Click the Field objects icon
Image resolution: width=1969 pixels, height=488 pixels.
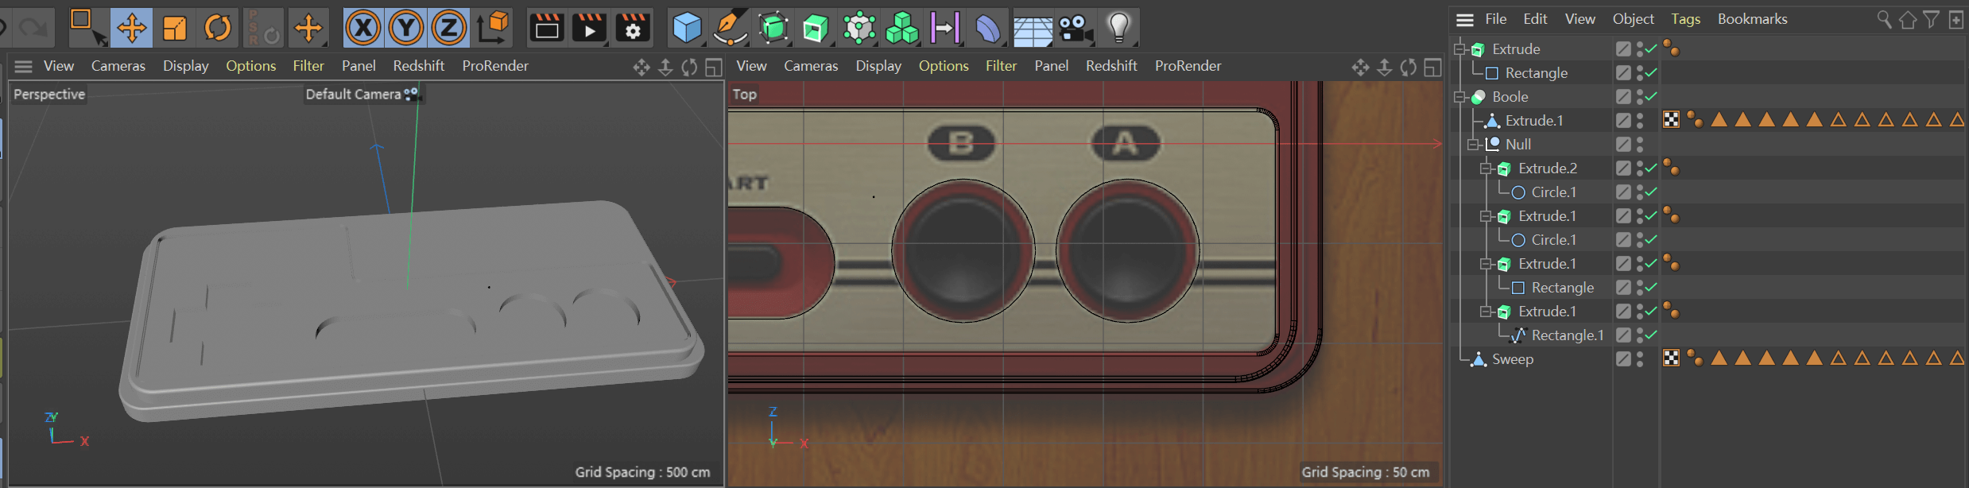[945, 28]
